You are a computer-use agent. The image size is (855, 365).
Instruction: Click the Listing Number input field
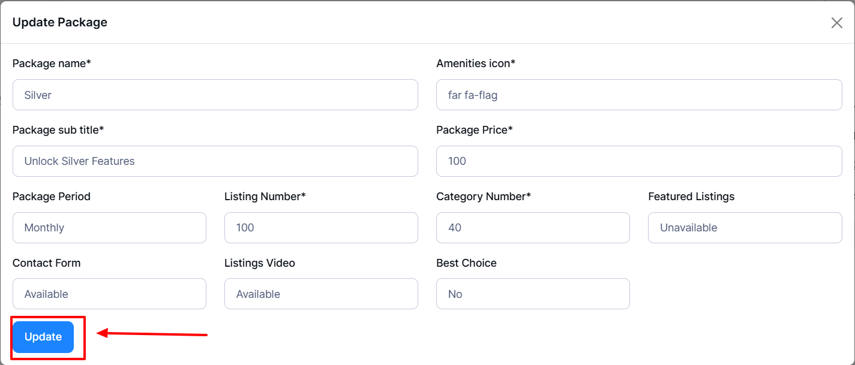(x=321, y=228)
